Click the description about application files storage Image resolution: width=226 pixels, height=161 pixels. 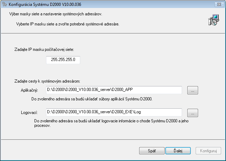click(92, 99)
